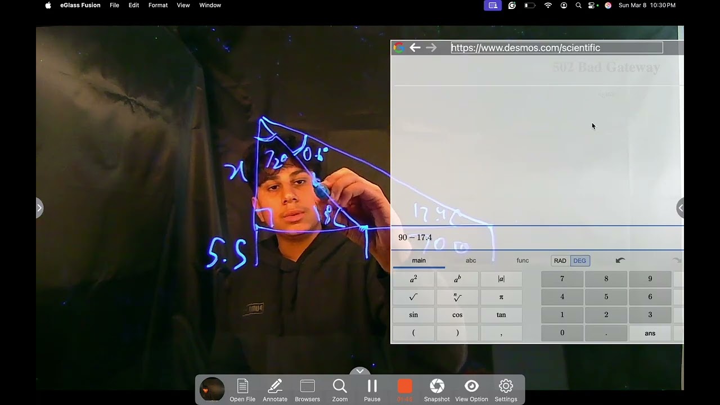Switch to the main keypad tab
Image resolution: width=720 pixels, height=405 pixels.
click(418, 260)
